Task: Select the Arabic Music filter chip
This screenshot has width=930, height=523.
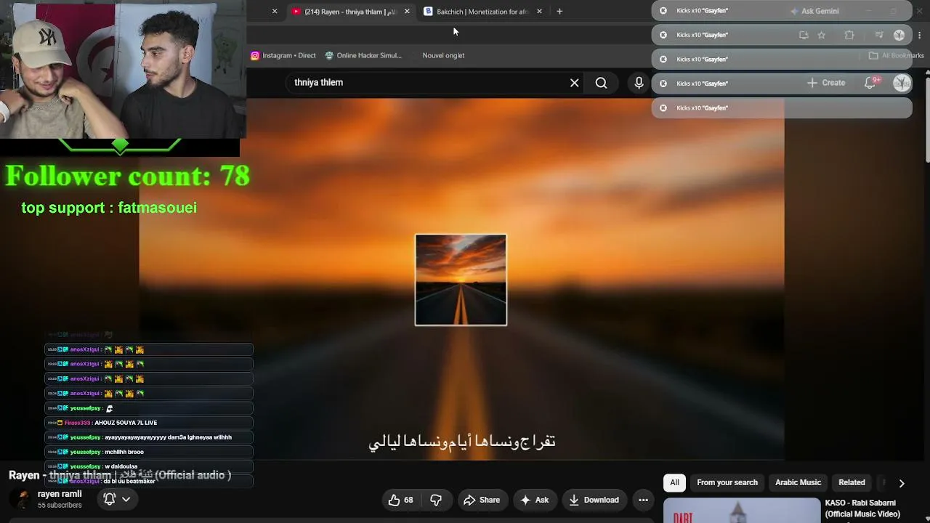Action: click(798, 482)
